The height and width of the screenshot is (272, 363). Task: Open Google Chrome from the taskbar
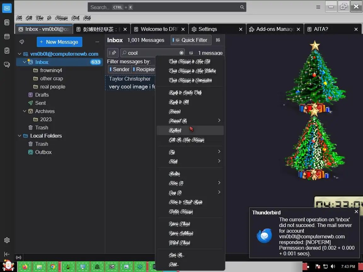coord(53,267)
